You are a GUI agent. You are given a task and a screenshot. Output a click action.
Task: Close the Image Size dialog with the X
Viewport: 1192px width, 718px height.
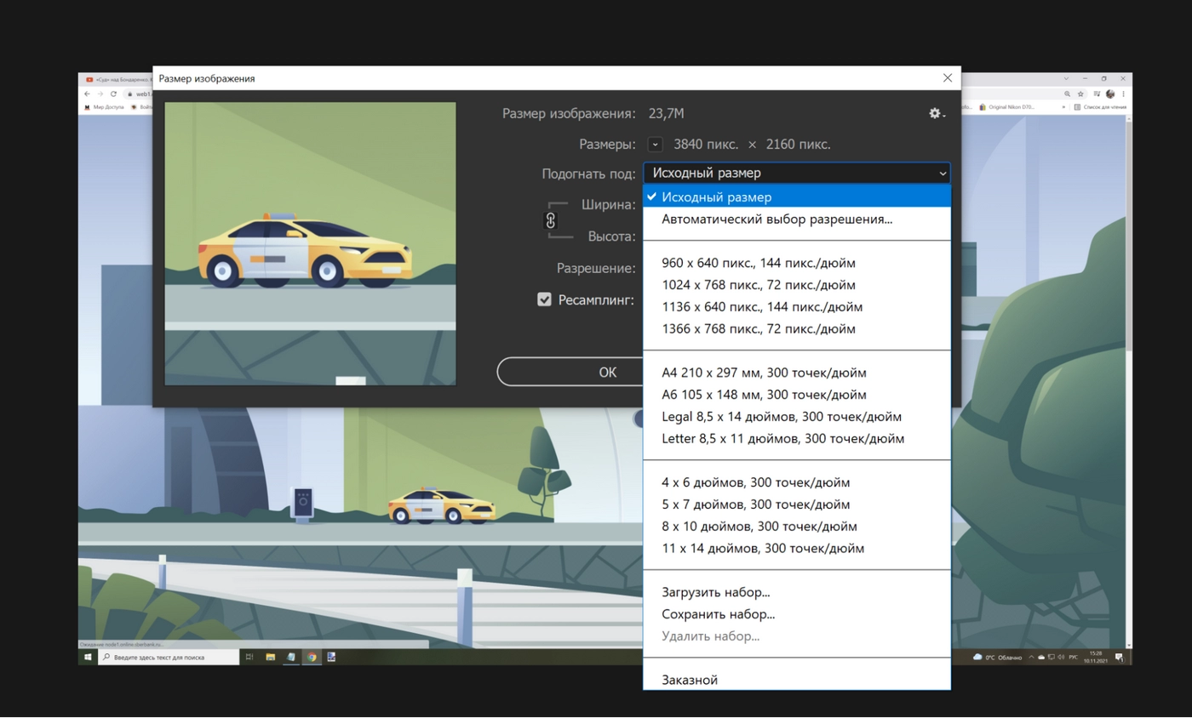point(948,78)
